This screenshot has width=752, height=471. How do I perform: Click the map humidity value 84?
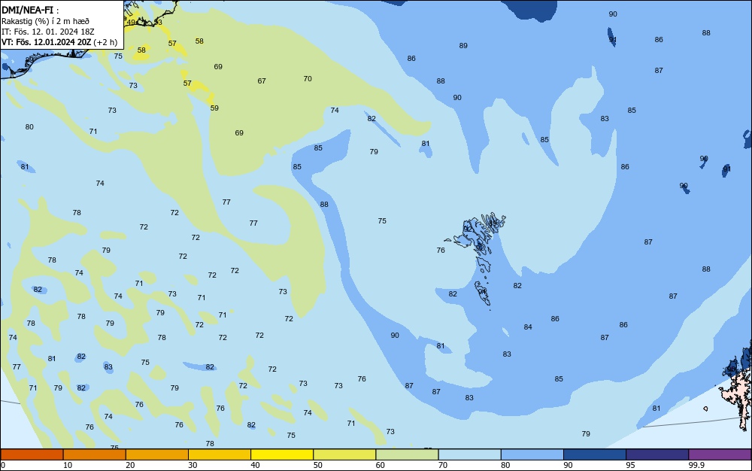528,327
